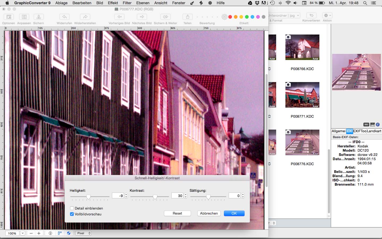Show image info via the status bar i icon
382x239 pixels.
[50, 233]
